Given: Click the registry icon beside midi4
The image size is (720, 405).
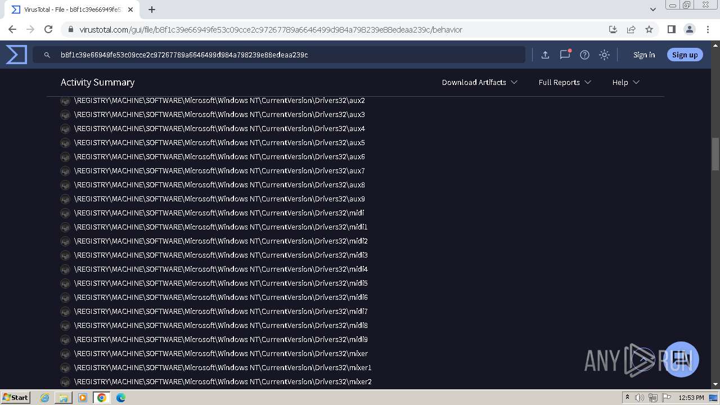Looking at the screenshot, I should pyautogui.click(x=65, y=269).
